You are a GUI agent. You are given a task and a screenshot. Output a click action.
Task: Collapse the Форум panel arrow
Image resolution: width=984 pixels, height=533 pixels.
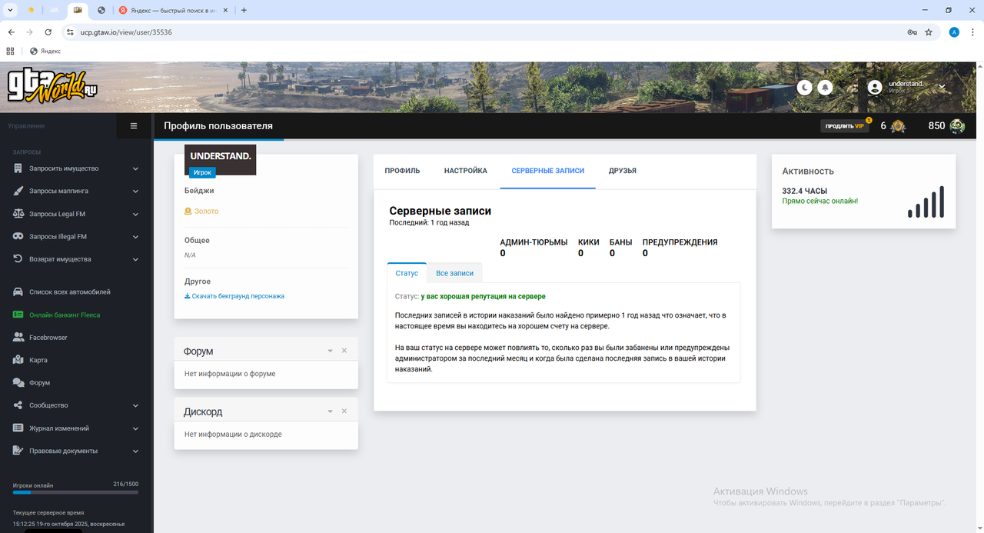coord(331,351)
